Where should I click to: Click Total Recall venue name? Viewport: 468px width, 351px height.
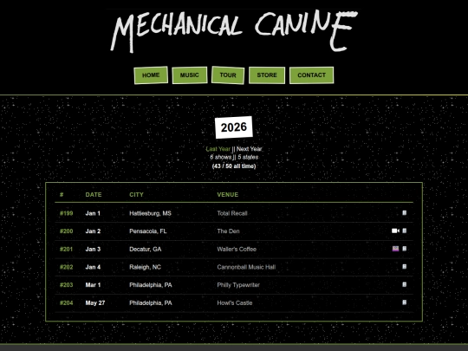click(x=232, y=213)
